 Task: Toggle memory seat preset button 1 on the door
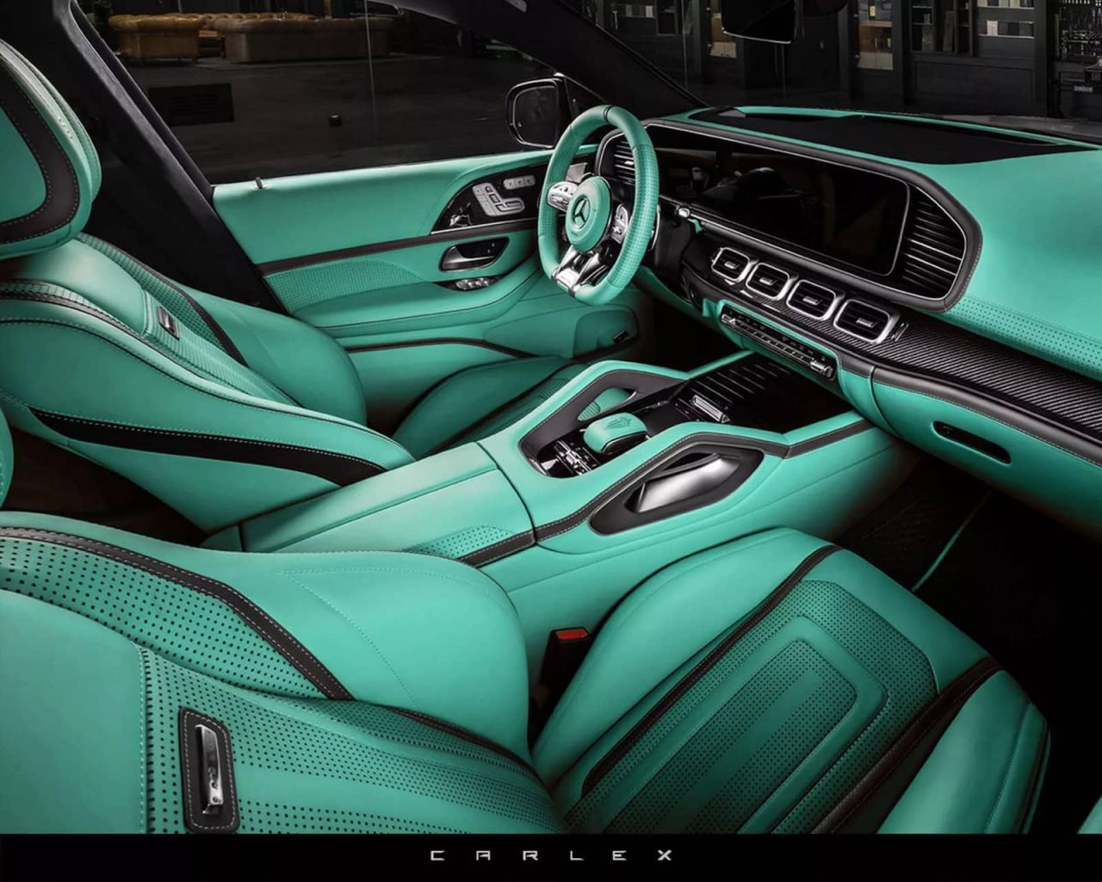[x=509, y=181]
